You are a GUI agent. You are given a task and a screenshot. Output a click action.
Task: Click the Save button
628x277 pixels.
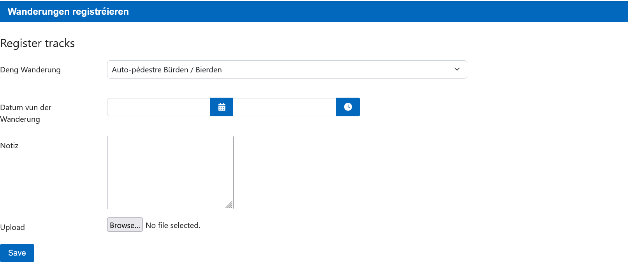pyautogui.click(x=17, y=253)
